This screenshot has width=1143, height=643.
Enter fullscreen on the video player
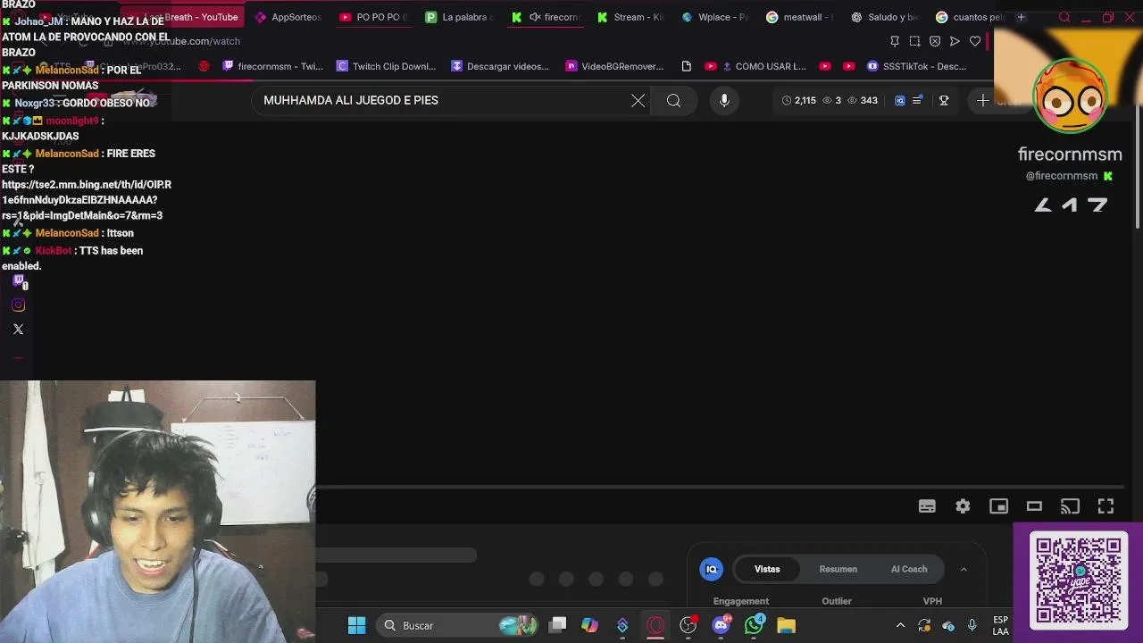click(1105, 506)
